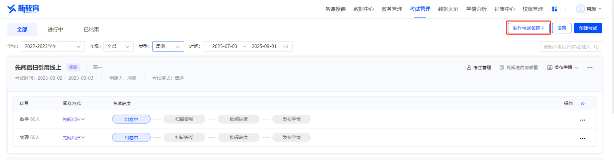Click the start date 2025-07-03 field

coord(225,46)
